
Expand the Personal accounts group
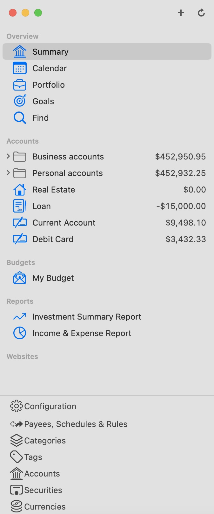pyautogui.click(x=8, y=173)
